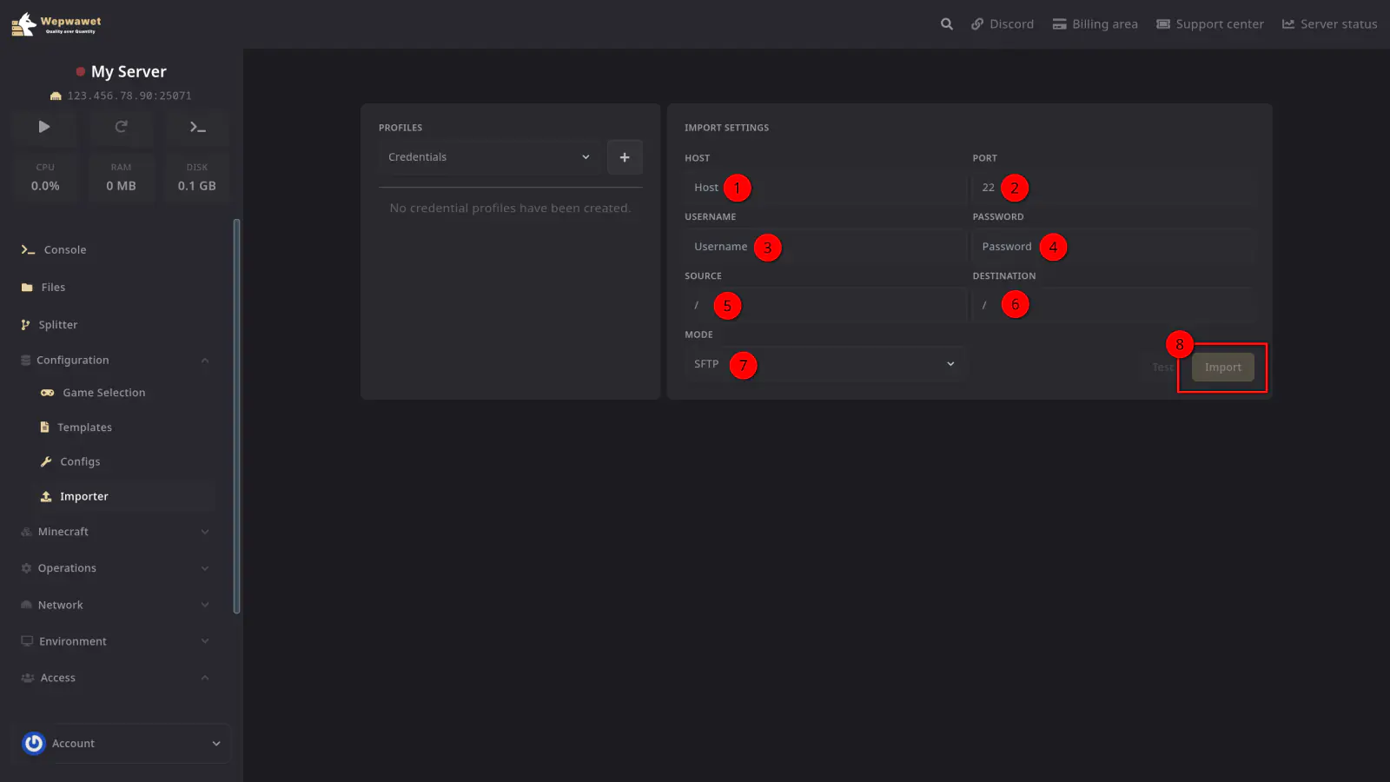Open the Files page
1390x782 pixels.
[x=52, y=288]
